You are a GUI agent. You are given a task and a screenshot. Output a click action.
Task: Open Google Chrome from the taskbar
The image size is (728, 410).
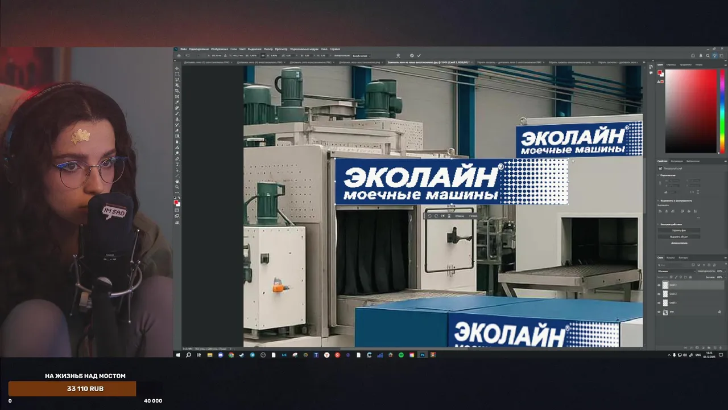[x=231, y=355]
